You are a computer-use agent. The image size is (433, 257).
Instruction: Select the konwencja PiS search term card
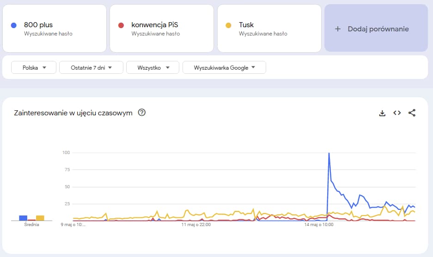pos(162,29)
